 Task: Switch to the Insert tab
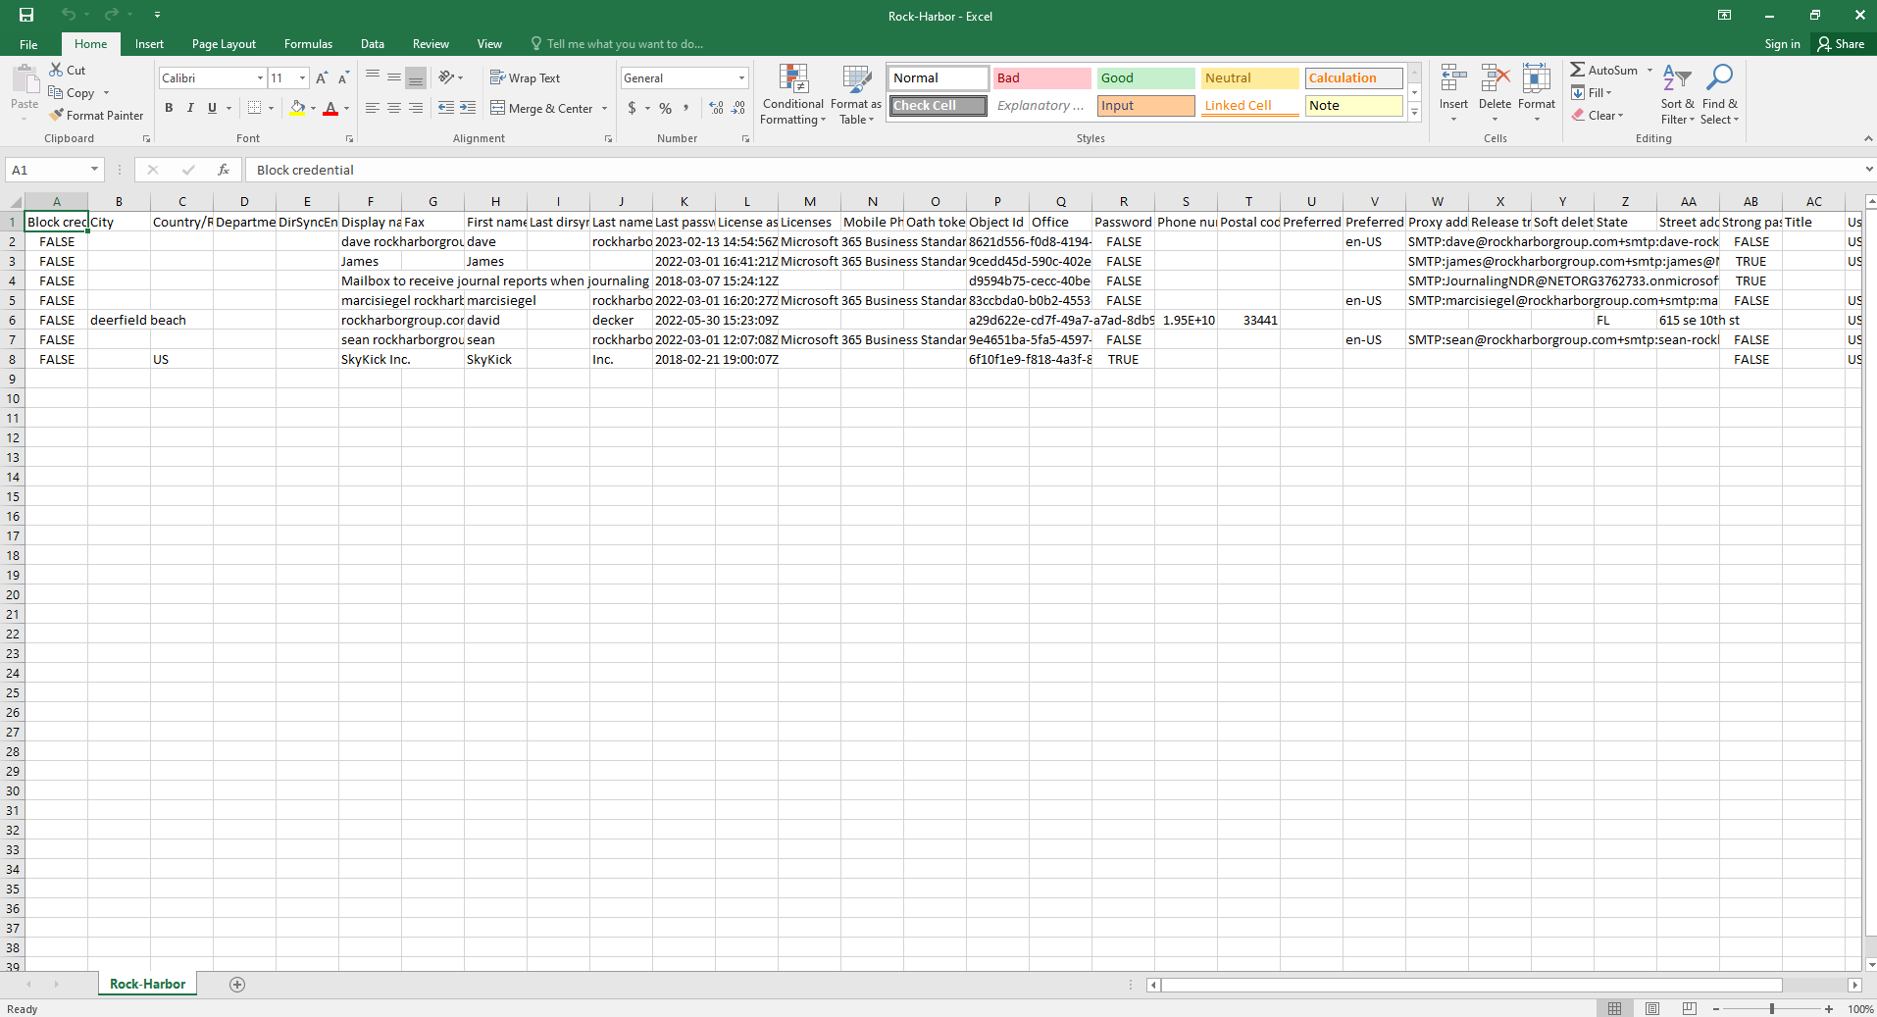tap(149, 44)
